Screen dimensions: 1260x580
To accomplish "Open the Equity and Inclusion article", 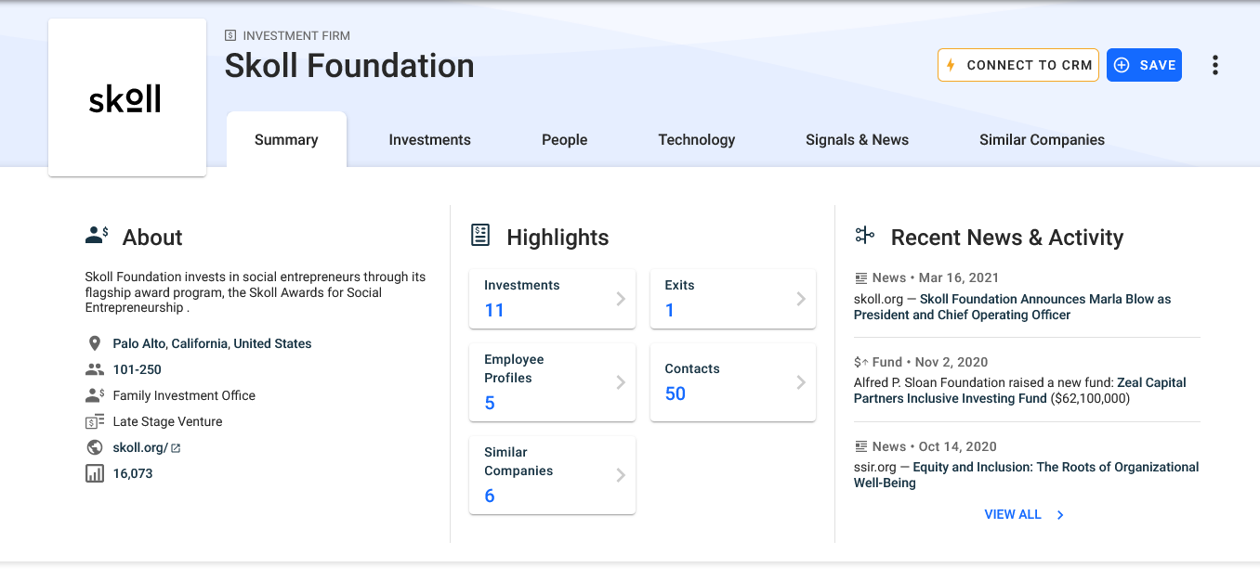I will [x=1027, y=475].
